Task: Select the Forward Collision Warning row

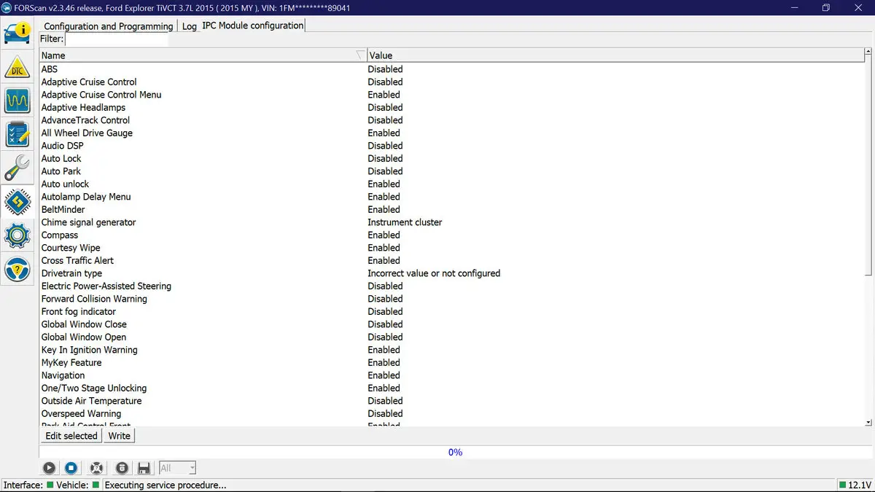Action: pos(451,299)
